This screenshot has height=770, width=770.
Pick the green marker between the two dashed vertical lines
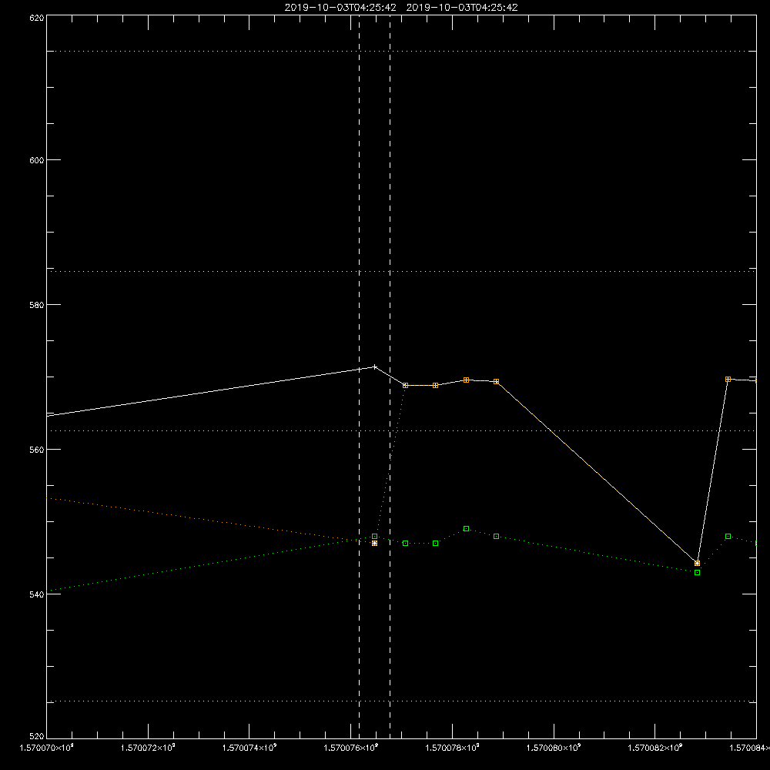click(x=375, y=536)
